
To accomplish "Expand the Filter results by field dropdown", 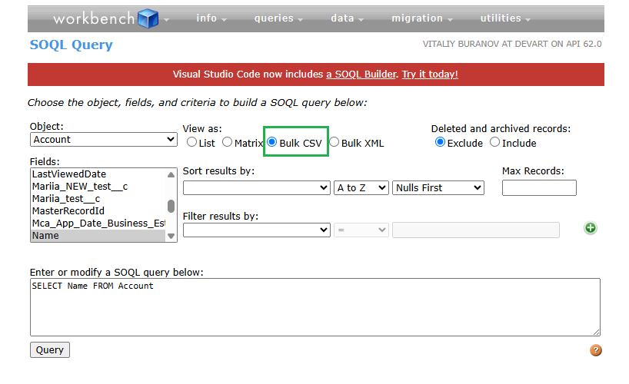I will (256, 230).
